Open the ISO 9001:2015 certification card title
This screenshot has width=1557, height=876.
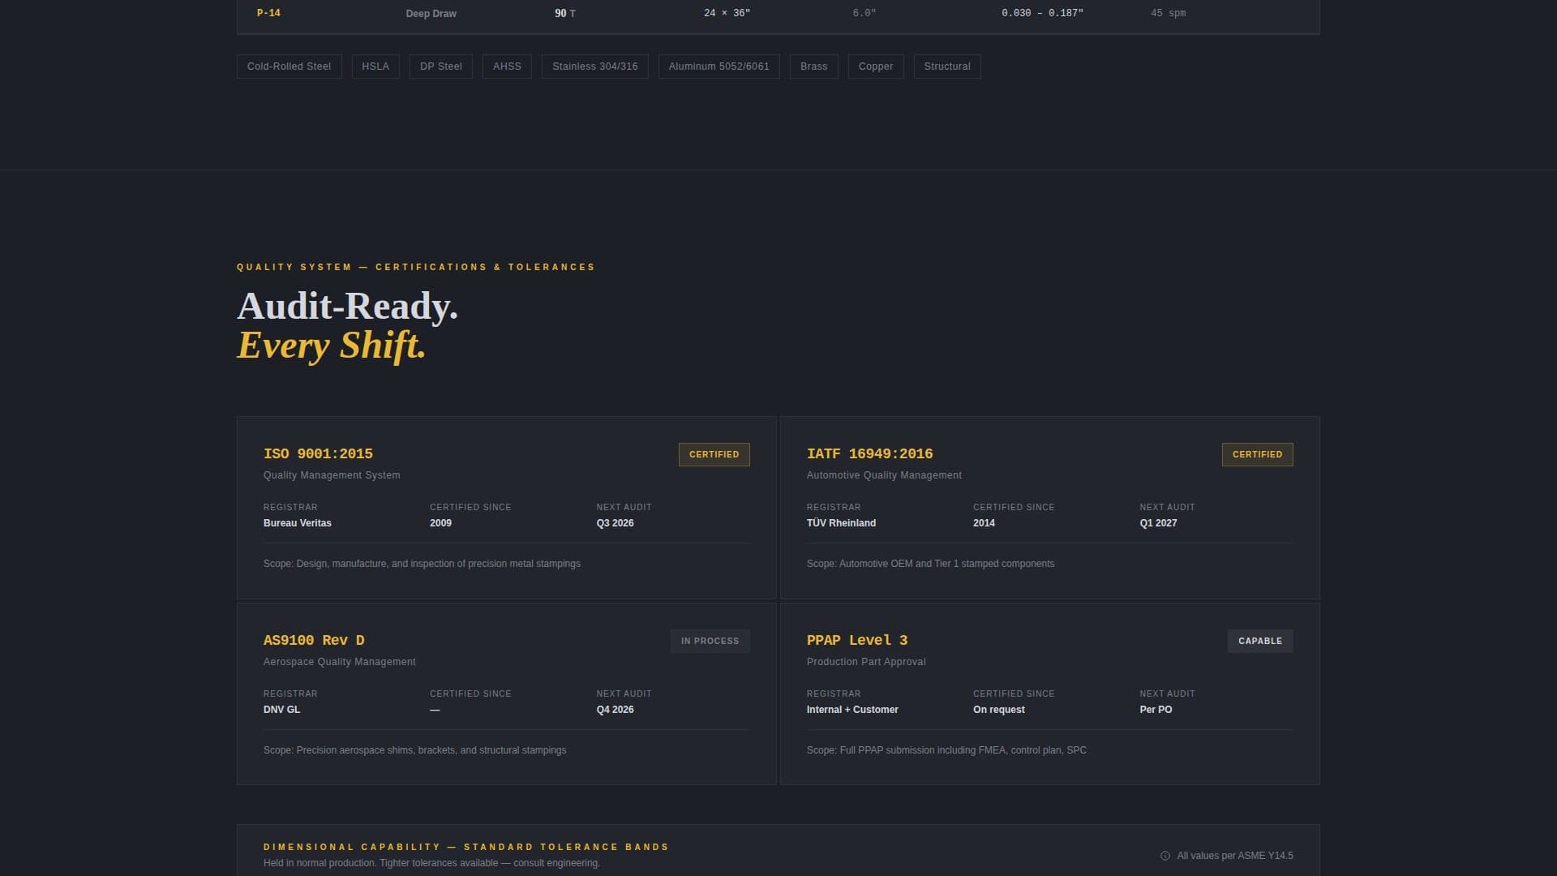click(x=319, y=453)
